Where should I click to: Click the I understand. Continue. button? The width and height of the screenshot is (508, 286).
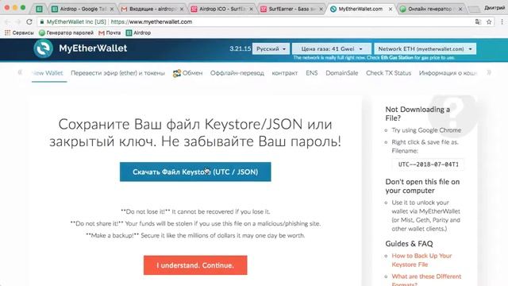point(195,265)
